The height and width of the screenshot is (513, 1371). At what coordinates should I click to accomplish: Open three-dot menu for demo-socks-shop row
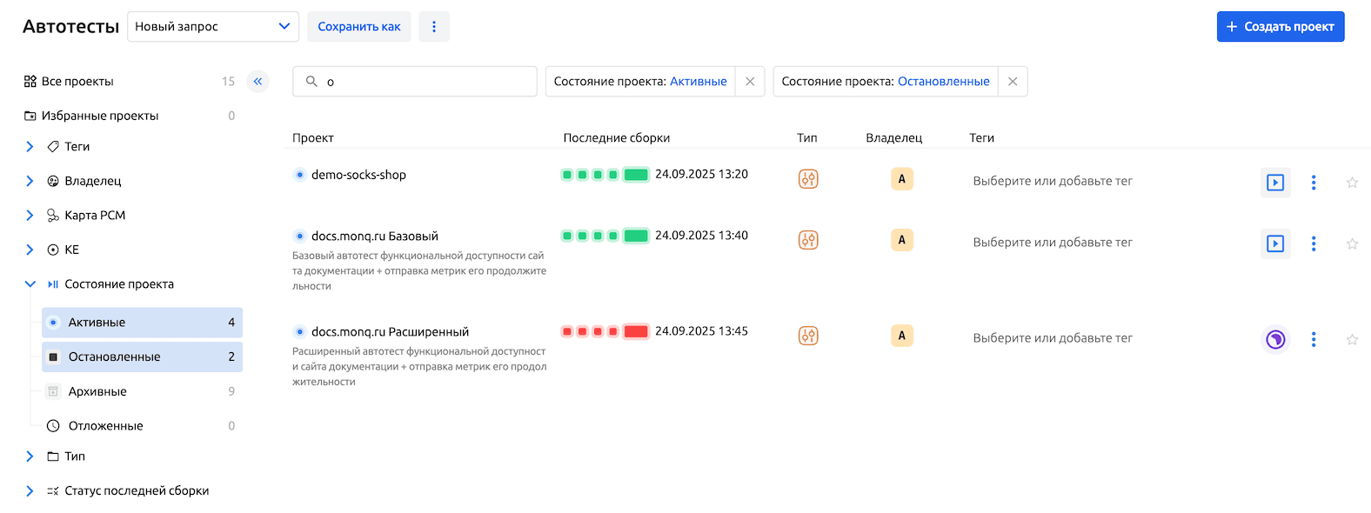[x=1314, y=183]
